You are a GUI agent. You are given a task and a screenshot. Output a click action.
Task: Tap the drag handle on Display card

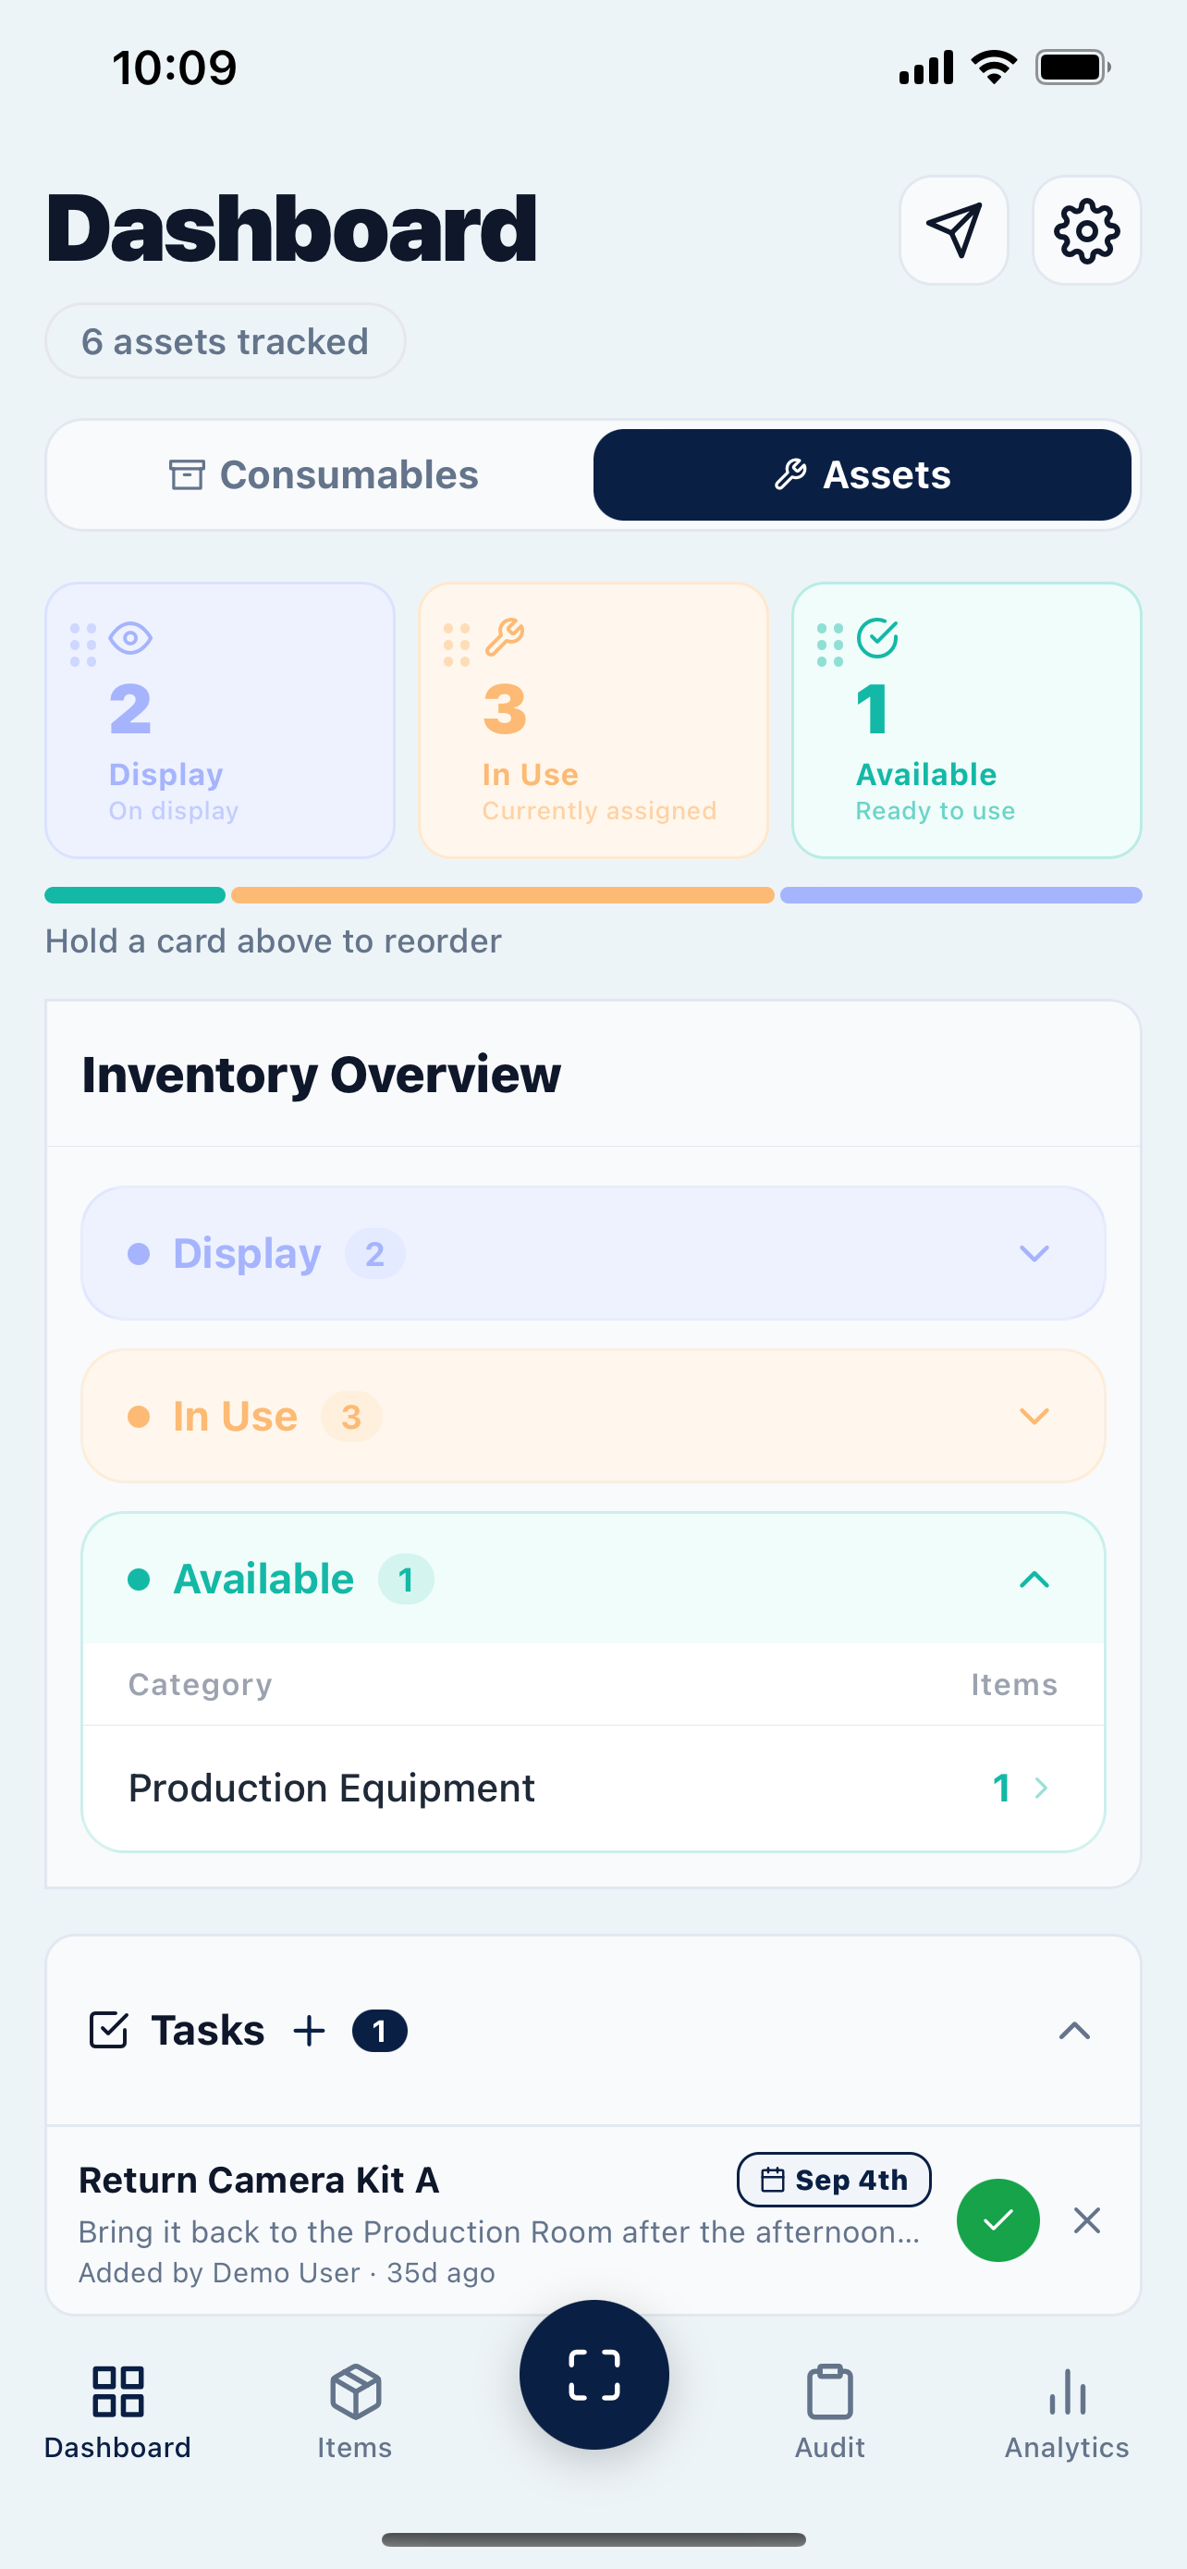(x=84, y=645)
